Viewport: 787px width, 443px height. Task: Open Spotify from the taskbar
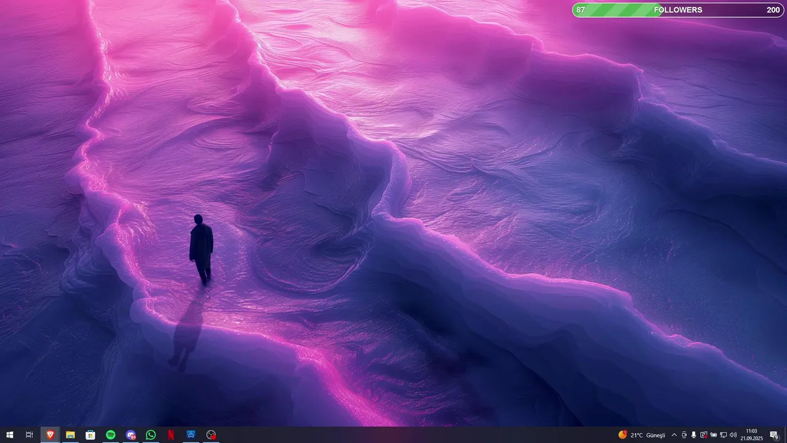(111, 435)
